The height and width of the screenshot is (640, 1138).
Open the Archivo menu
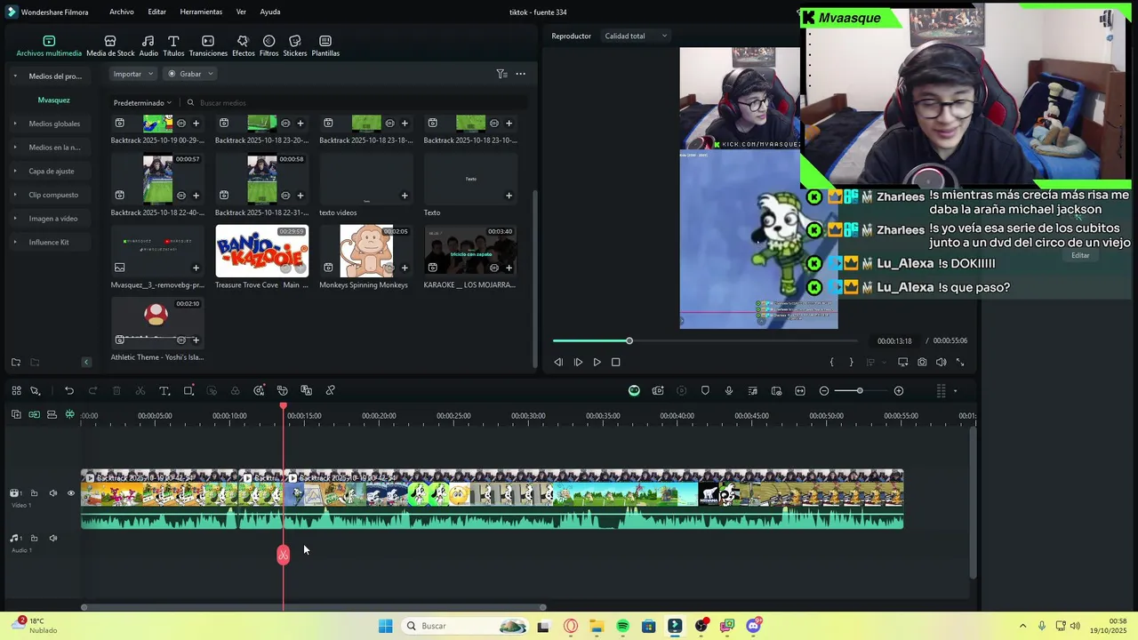click(122, 12)
